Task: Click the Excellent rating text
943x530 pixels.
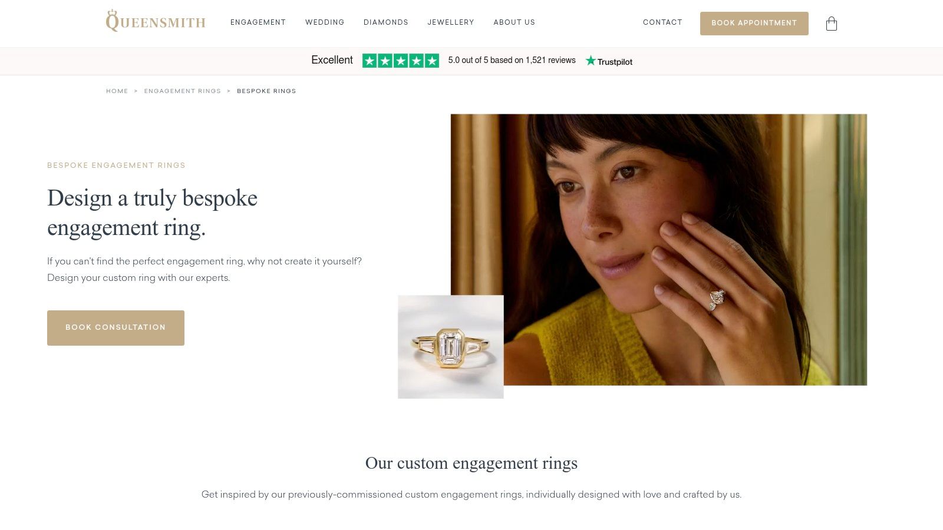Action: (332, 60)
